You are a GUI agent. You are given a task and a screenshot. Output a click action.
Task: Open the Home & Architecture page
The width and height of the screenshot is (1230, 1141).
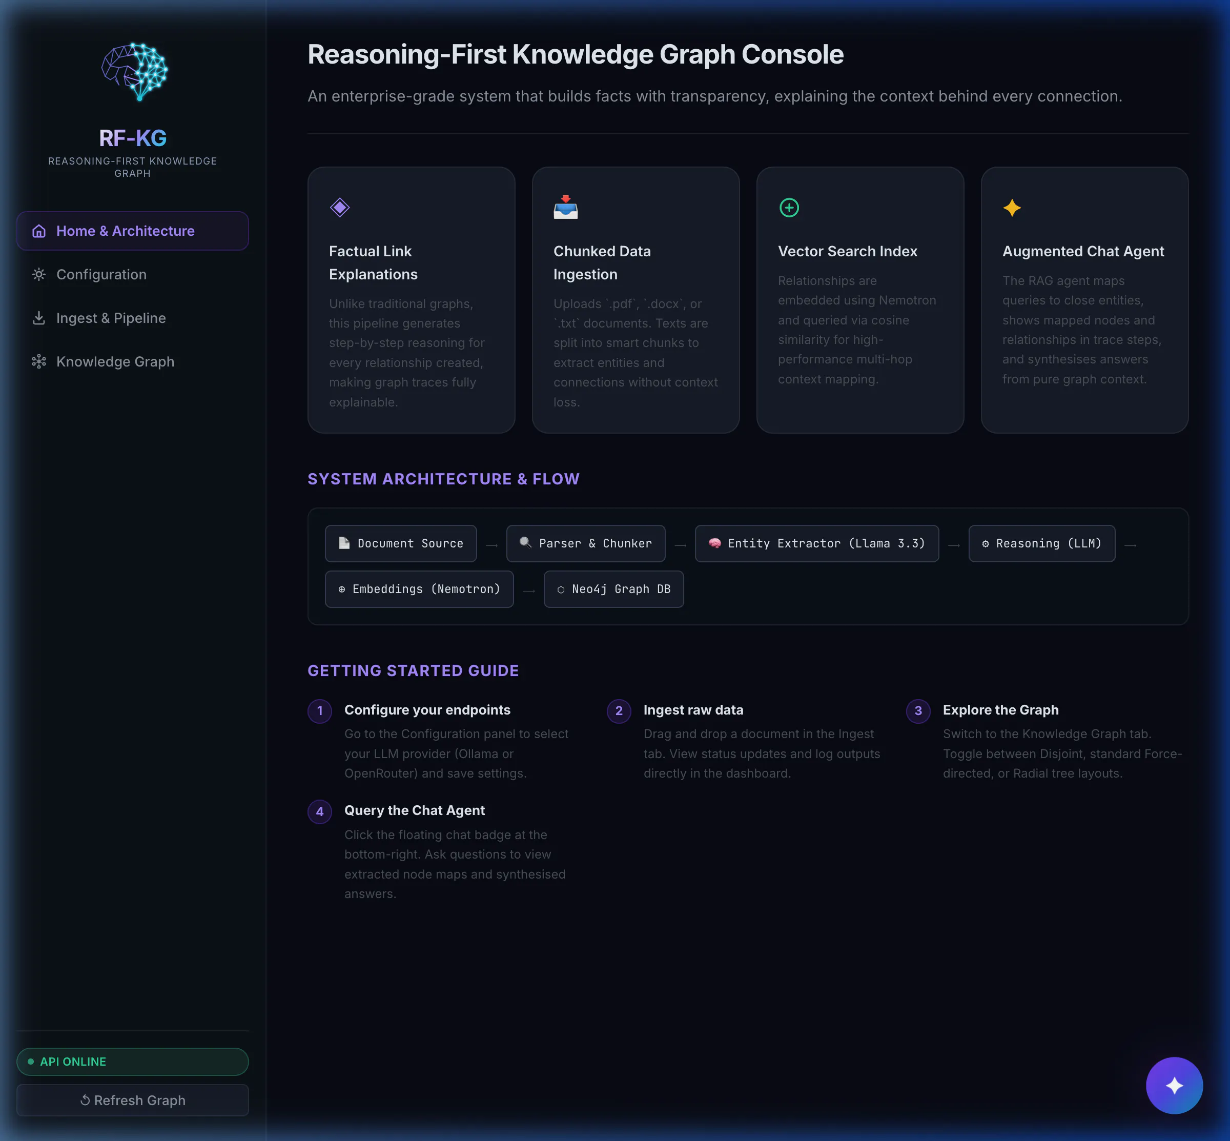click(133, 231)
